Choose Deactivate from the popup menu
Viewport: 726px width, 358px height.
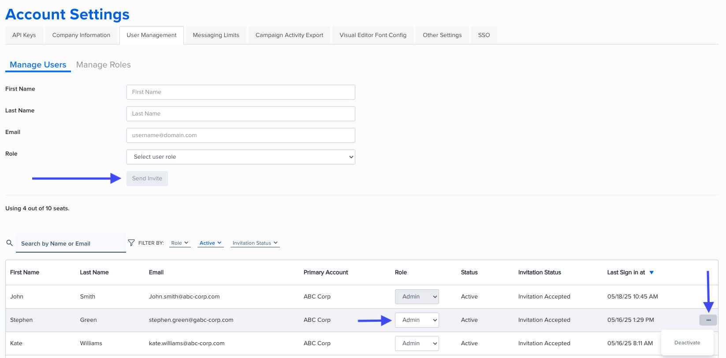coord(687,343)
